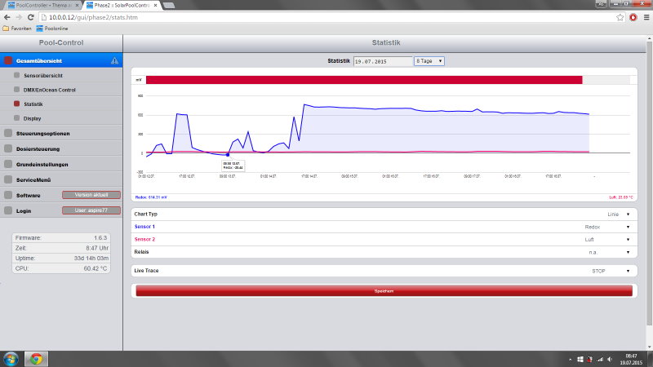
Task: Open a new browser tab
Action: click(169, 6)
